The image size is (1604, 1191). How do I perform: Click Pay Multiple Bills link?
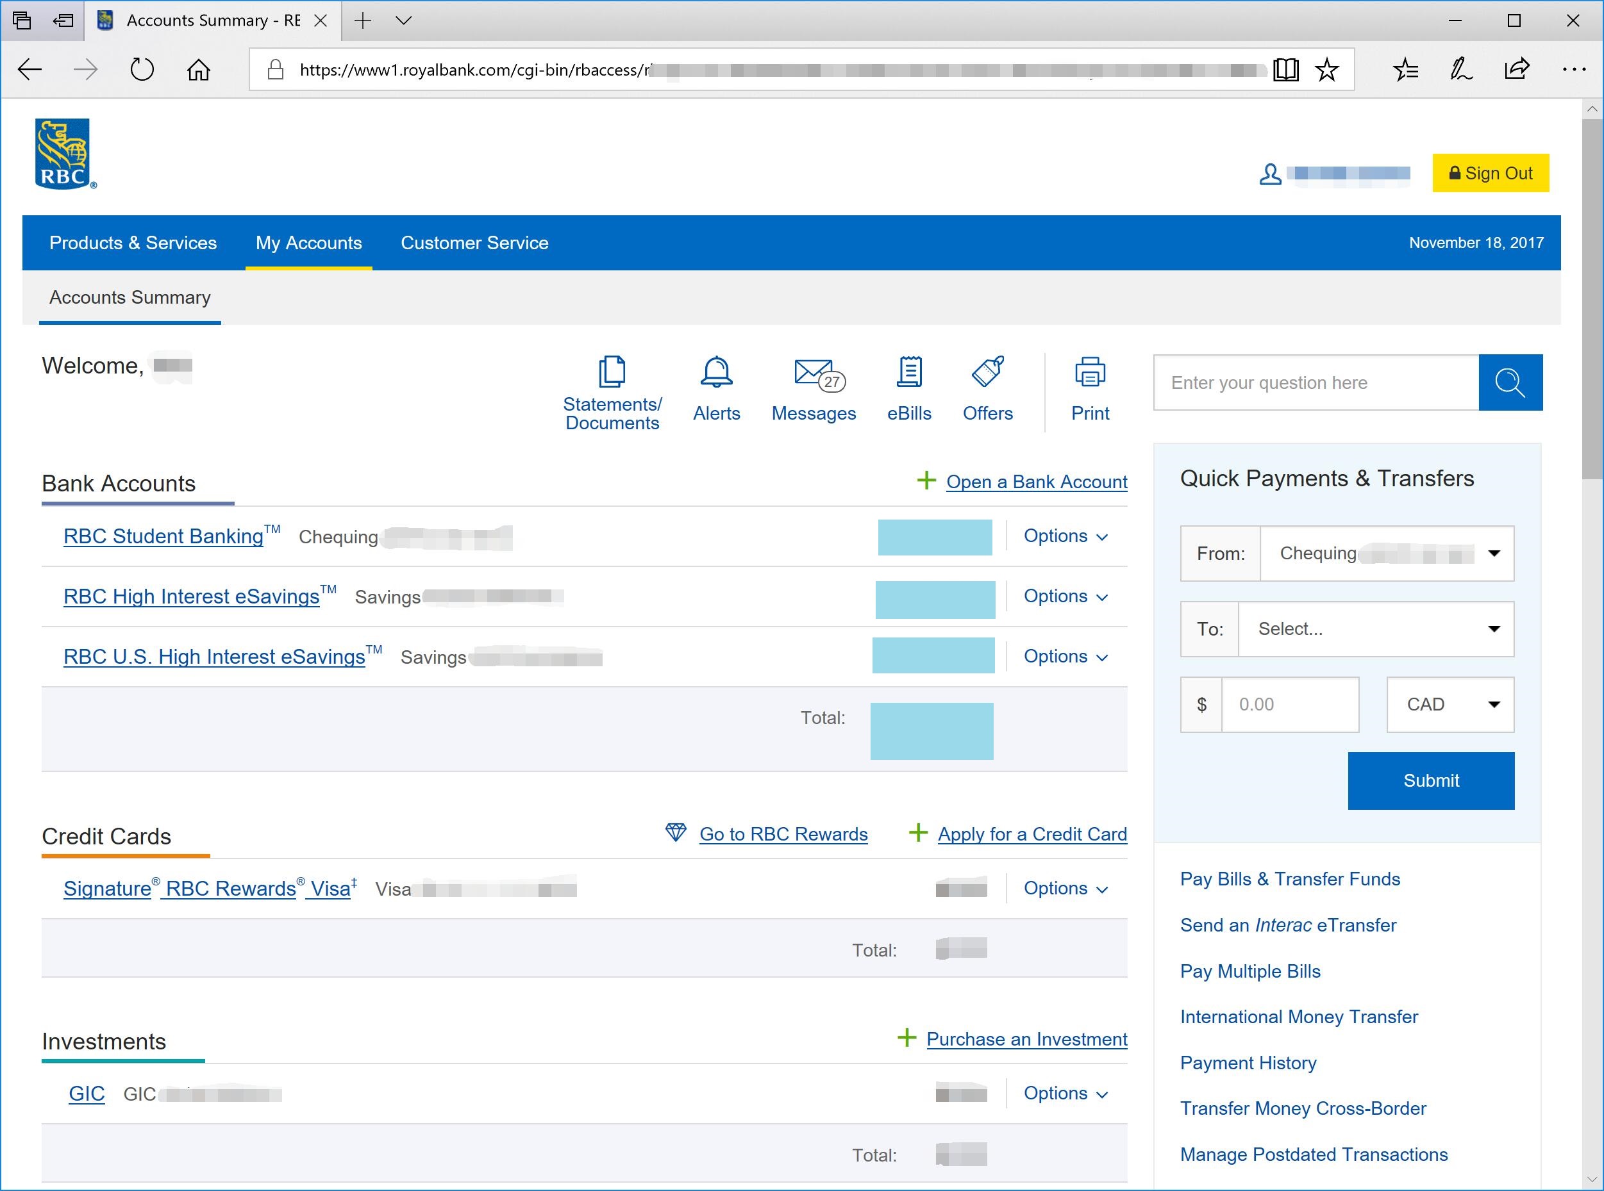click(x=1250, y=971)
